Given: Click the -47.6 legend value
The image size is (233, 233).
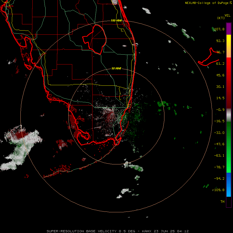Looking at the screenshot, I should pos(219,144).
